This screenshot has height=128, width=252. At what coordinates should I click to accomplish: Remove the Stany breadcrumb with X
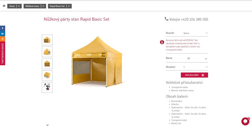click(19, 6)
